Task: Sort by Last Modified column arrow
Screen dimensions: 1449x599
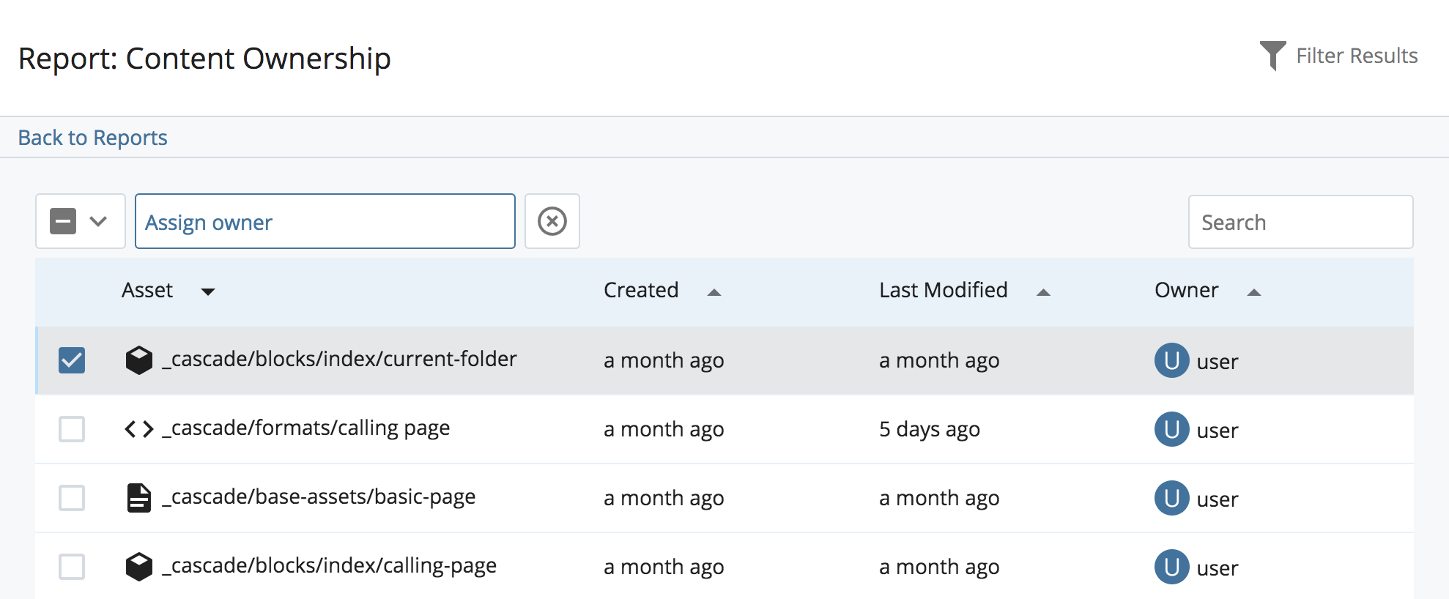Action: pos(1044,292)
